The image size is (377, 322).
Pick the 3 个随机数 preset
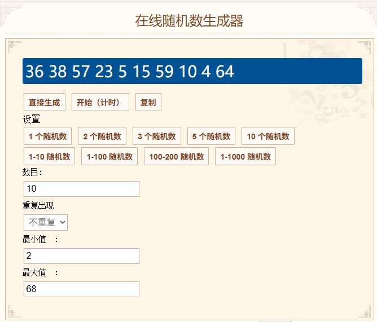(x=157, y=136)
